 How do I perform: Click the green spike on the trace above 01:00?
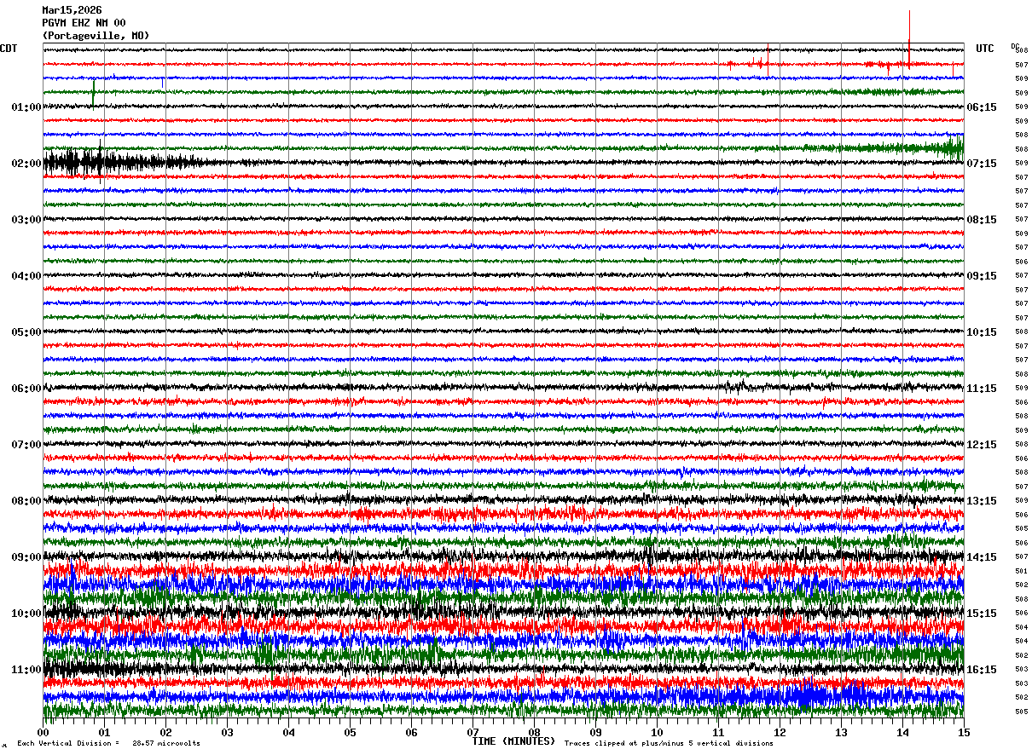point(93,92)
